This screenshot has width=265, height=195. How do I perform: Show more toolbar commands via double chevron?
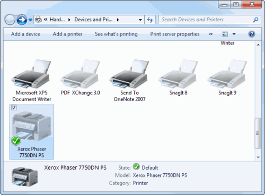210,34
